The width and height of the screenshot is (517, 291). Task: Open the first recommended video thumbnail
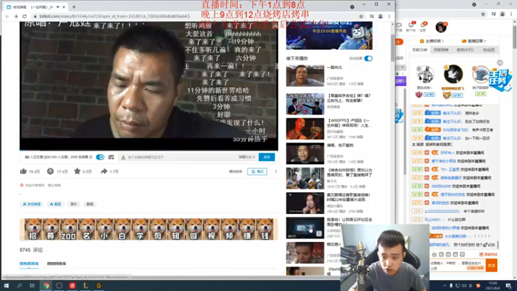coord(305,76)
